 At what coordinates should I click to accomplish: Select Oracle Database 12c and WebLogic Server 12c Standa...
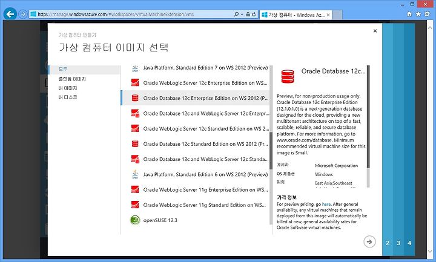click(206, 159)
